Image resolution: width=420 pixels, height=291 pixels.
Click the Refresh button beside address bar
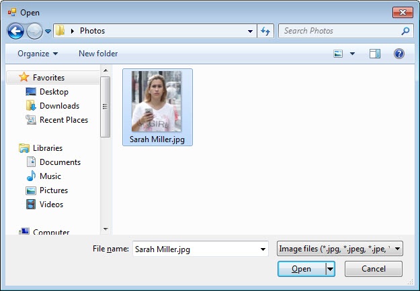(x=265, y=31)
